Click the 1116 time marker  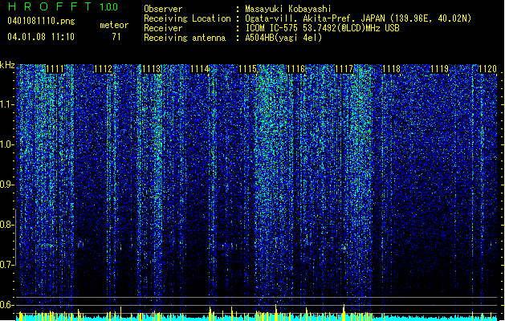pos(295,69)
